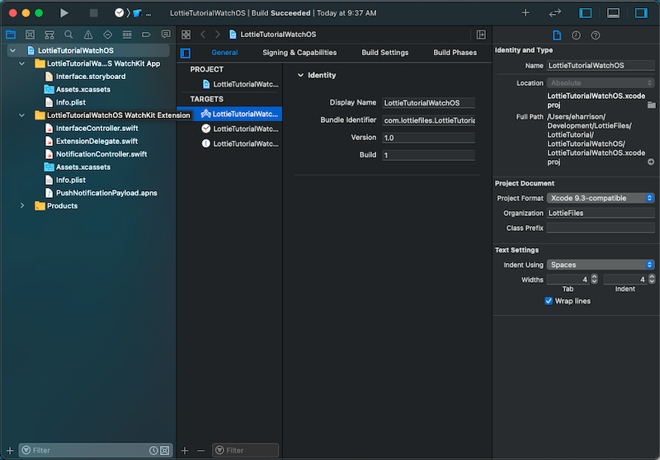This screenshot has height=460, width=660.
Task: Toggle the Wrap lines checkbox
Action: (x=549, y=301)
